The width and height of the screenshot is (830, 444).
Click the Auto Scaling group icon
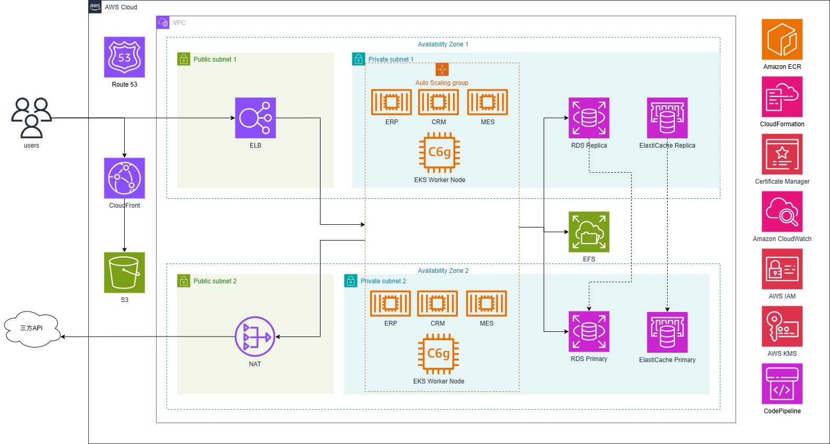click(x=442, y=69)
